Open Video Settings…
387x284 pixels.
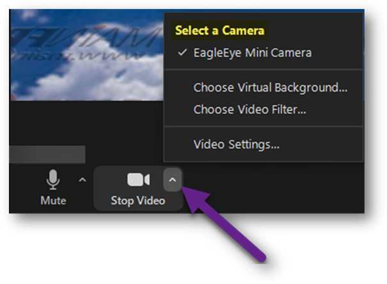(x=237, y=145)
